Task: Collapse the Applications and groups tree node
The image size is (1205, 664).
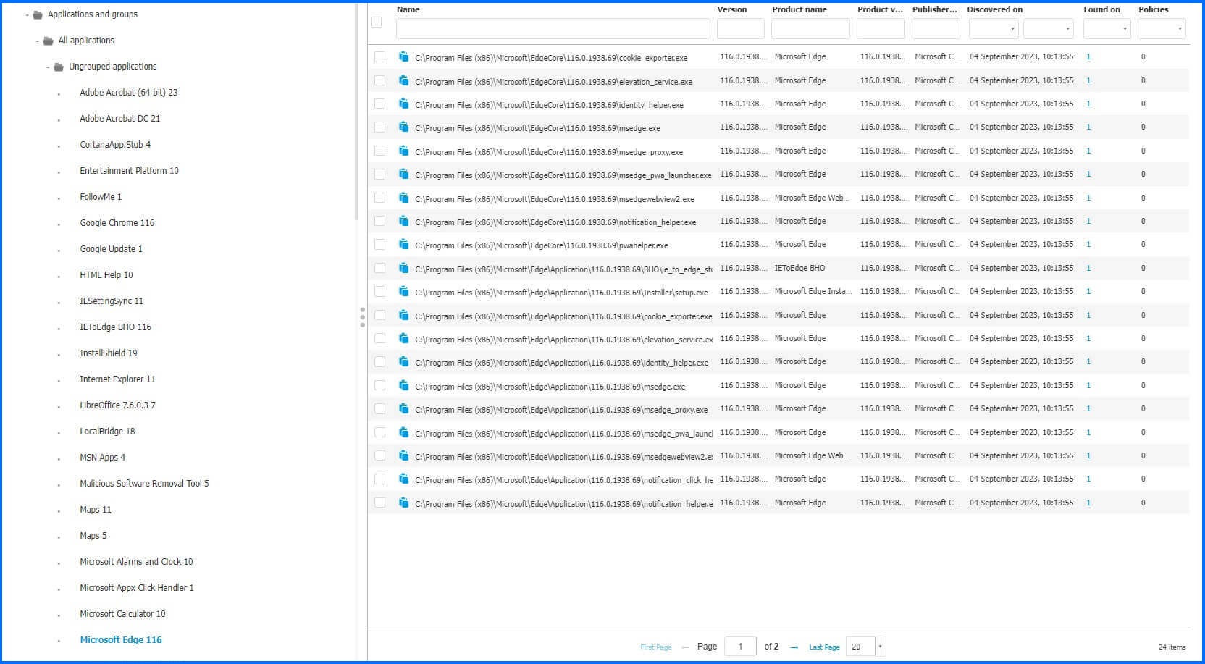Action: pyautogui.click(x=28, y=14)
